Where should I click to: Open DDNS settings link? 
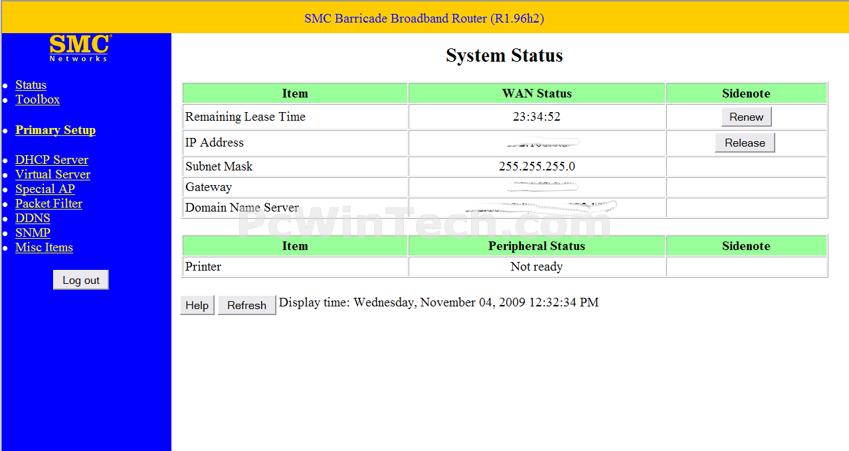(33, 218)
